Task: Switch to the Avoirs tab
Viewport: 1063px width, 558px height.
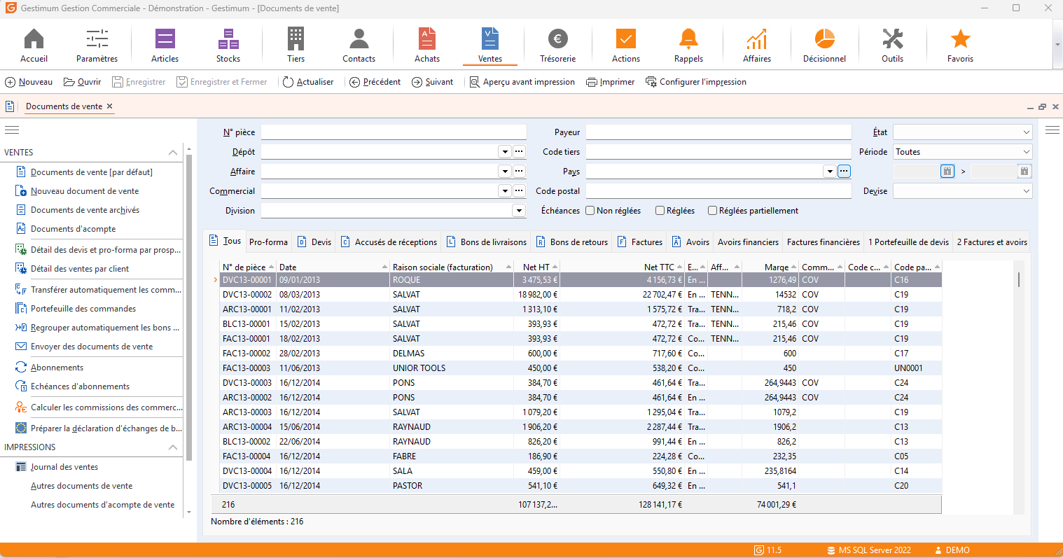Action: click(x=690, y=242)
